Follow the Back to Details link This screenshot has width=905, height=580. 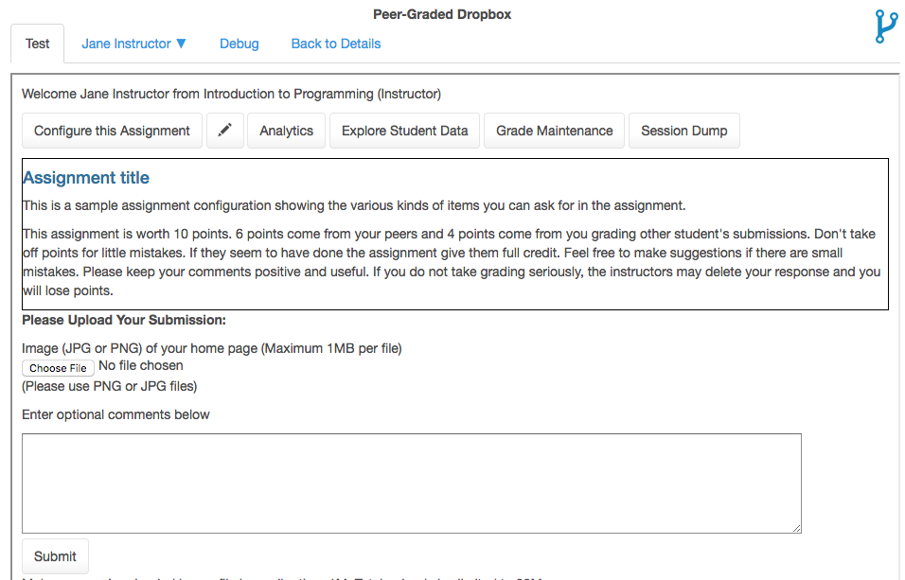coord(335,44)
